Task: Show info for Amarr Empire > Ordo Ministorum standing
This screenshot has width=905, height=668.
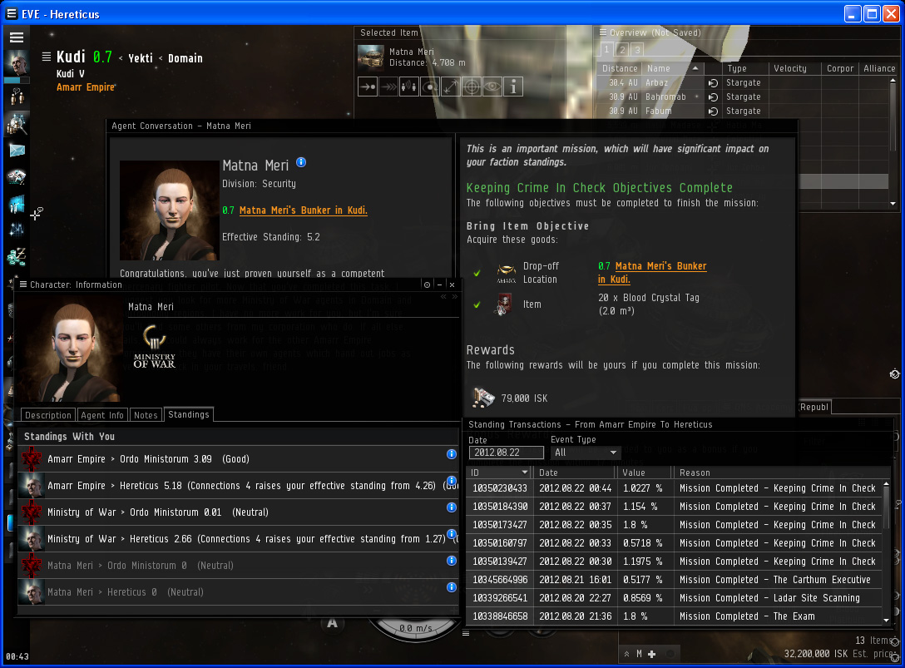Action: (452, 454)
